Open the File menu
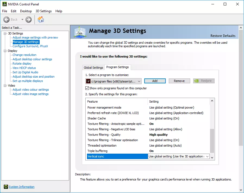This screenshot has height=193, width=244. (5, 11)
